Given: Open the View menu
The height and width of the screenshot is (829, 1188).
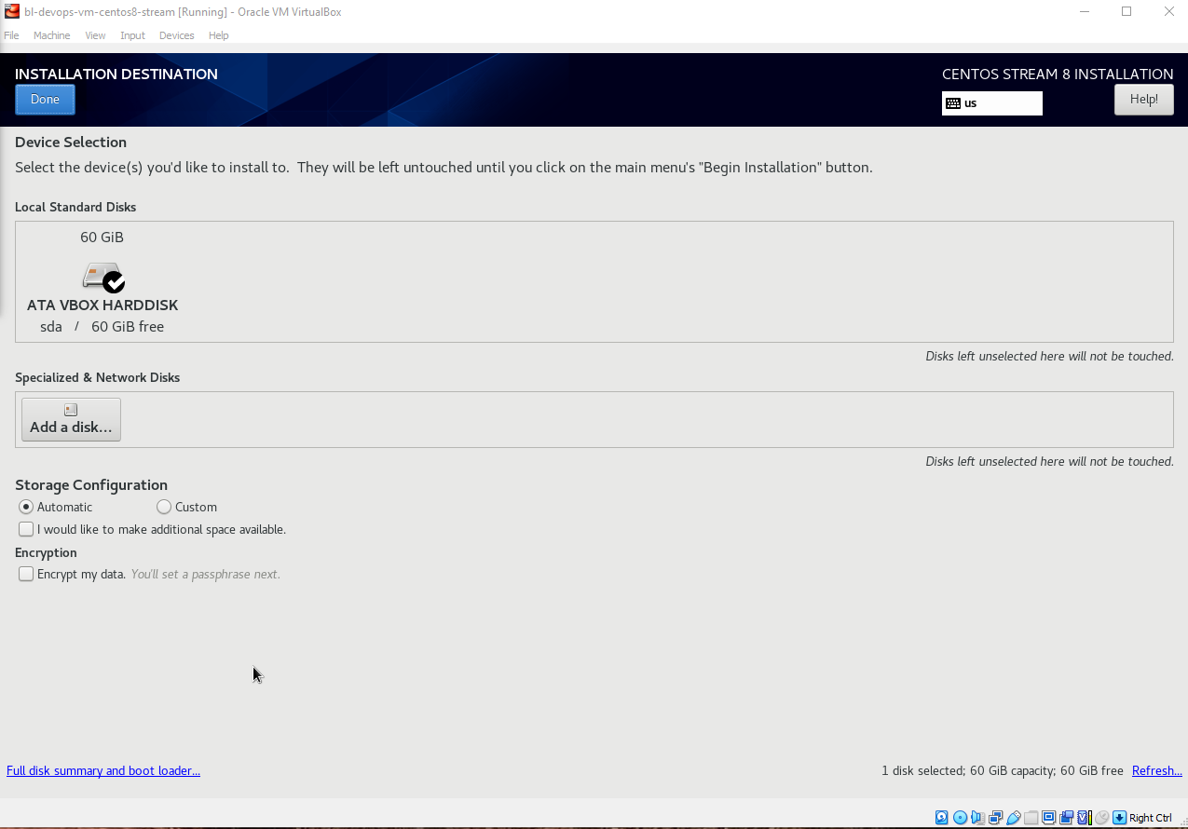Looking at the screenshot, I should click(95, 35).
